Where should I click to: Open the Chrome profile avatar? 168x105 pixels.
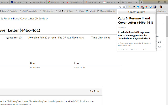click(x=161, y=7)
